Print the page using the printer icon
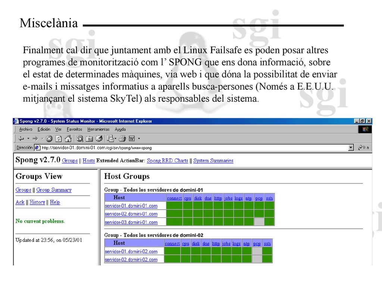The width and height of the screenshot is (382, 287). pyautogui.click(x=122, y=139)
